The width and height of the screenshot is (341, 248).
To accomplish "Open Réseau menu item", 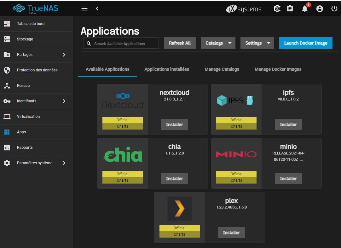I will (36, 85).
